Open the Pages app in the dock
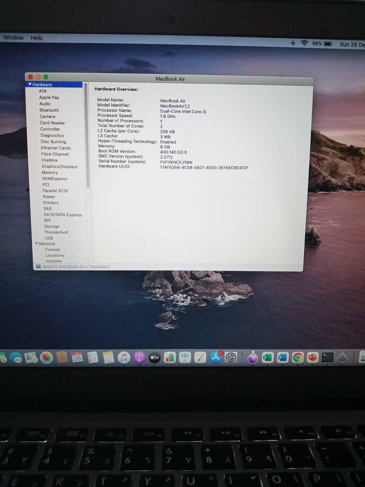Viewport: 365px width, 487px height. (x=200, y=358)
